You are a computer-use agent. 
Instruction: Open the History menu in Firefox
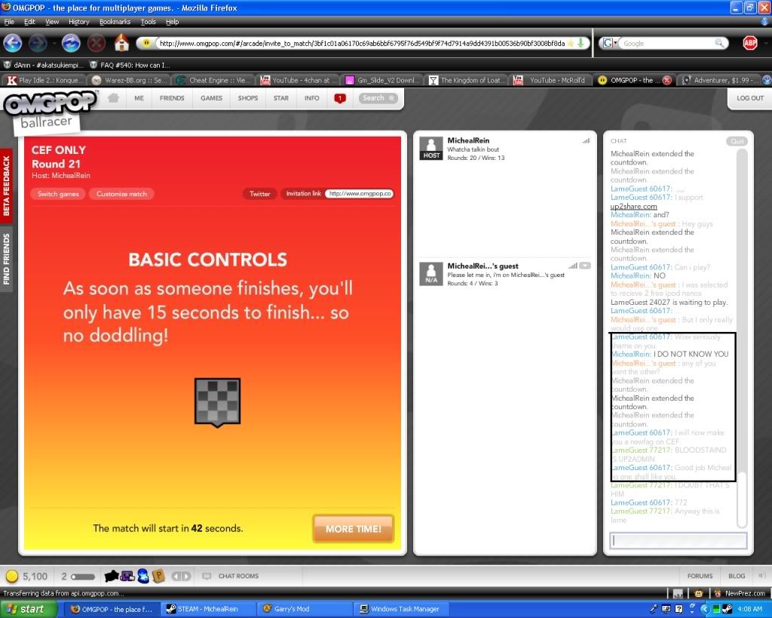tap(78, 22)
